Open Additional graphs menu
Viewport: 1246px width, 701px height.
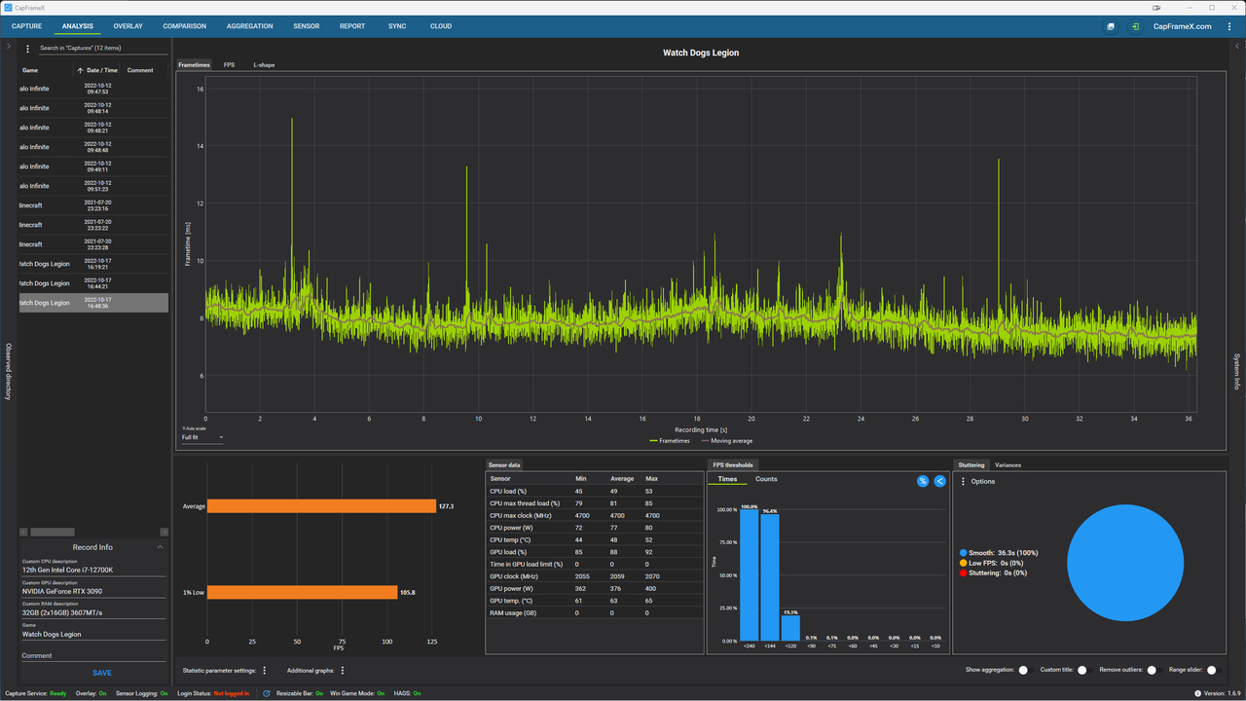coord(343,671)
